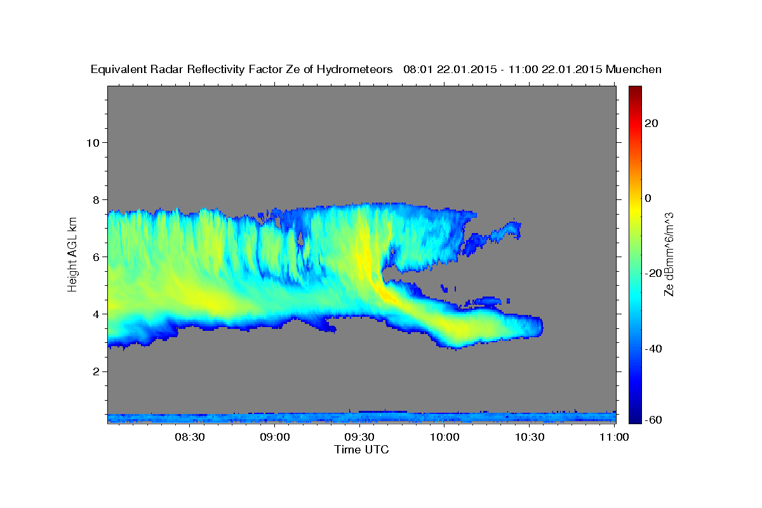Click the near-ground reflectivity band at the plot bottom
762x508 pixels.
[362, 417]
